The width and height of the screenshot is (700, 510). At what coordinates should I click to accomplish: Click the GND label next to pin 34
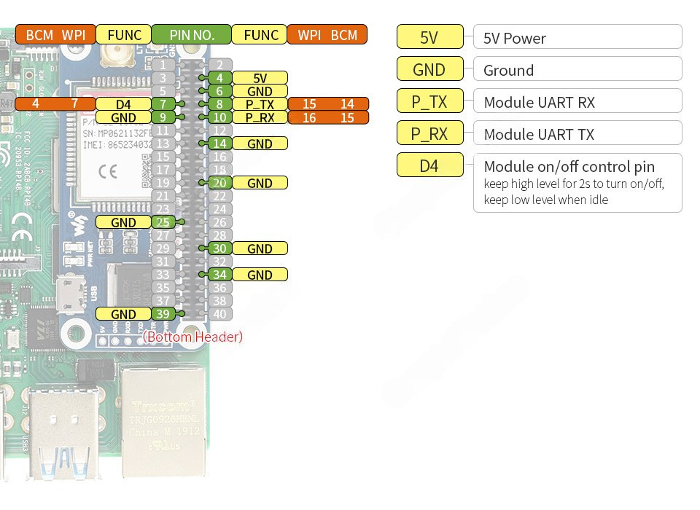260,275
